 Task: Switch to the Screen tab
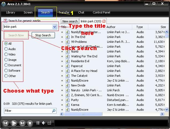[28, 12]
